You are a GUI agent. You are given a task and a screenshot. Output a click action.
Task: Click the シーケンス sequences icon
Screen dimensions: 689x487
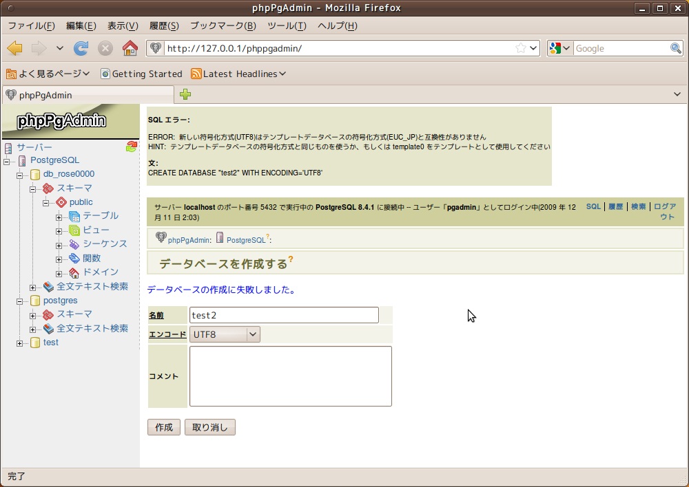tap(74, 244)
